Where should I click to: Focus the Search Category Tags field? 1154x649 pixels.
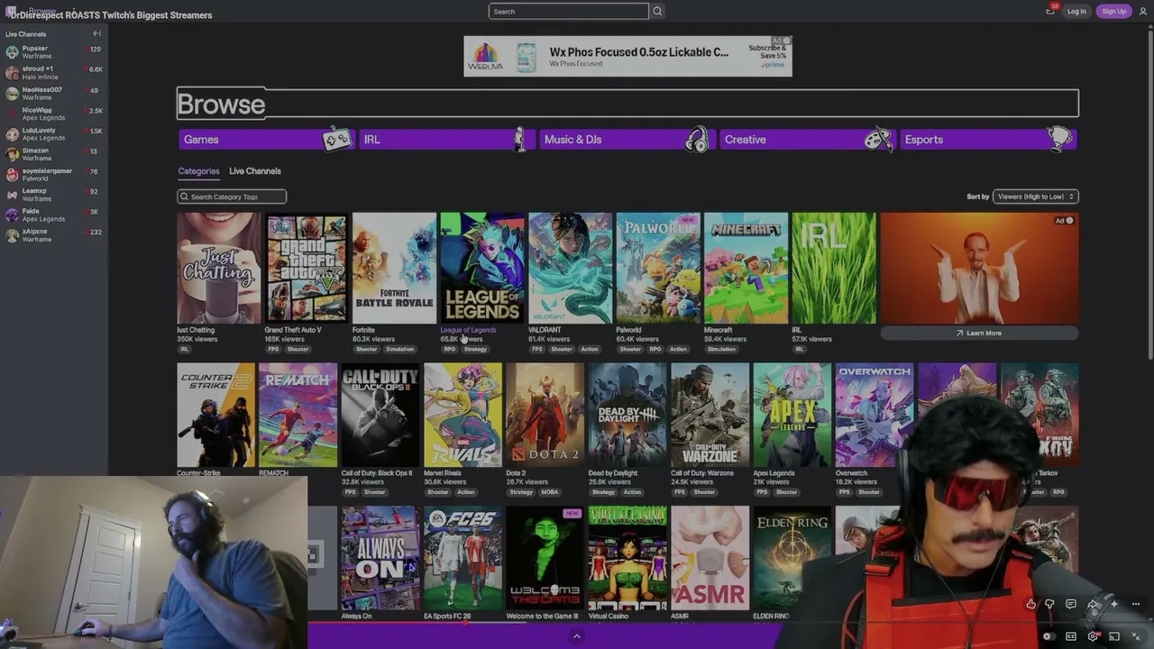click(x=232, y=197)
